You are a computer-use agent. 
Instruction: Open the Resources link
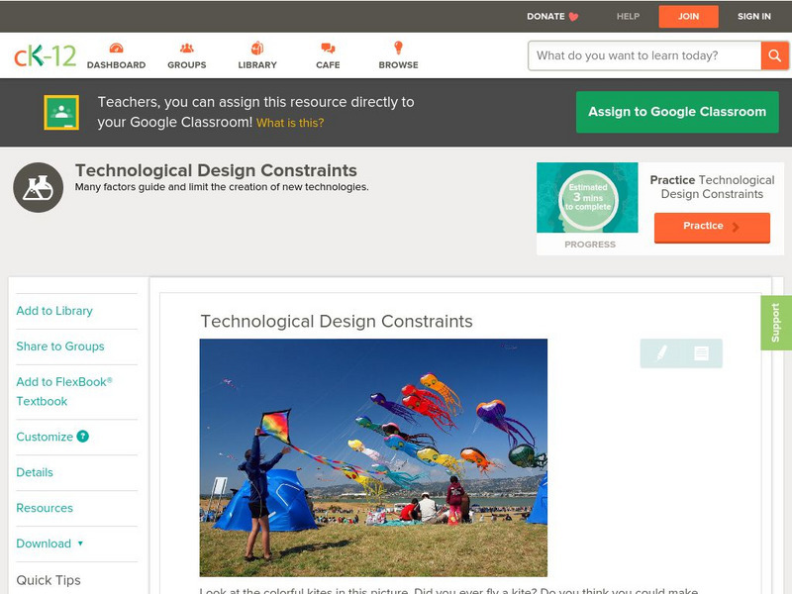click(x=45, y=508)
